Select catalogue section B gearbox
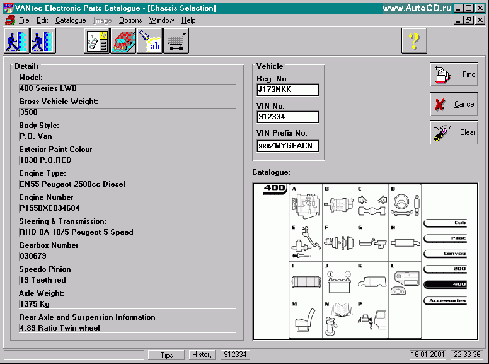 coord(338,204)
